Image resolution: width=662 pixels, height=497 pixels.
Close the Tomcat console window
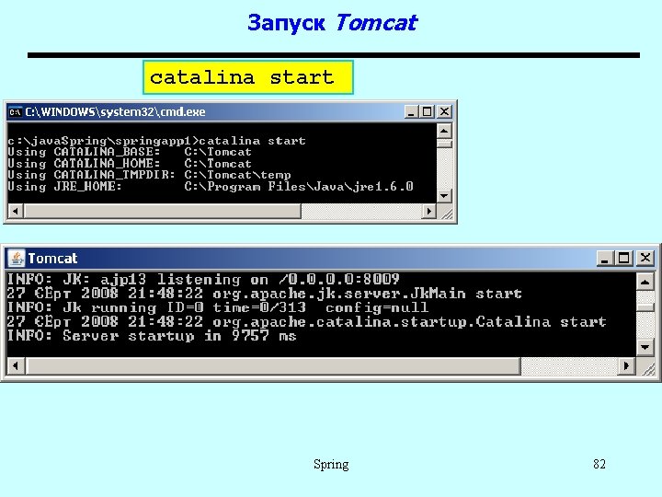[x=645, y=258]
